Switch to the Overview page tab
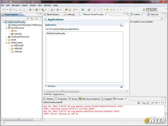This screenshot has width=168, height=126. point(48,94)
